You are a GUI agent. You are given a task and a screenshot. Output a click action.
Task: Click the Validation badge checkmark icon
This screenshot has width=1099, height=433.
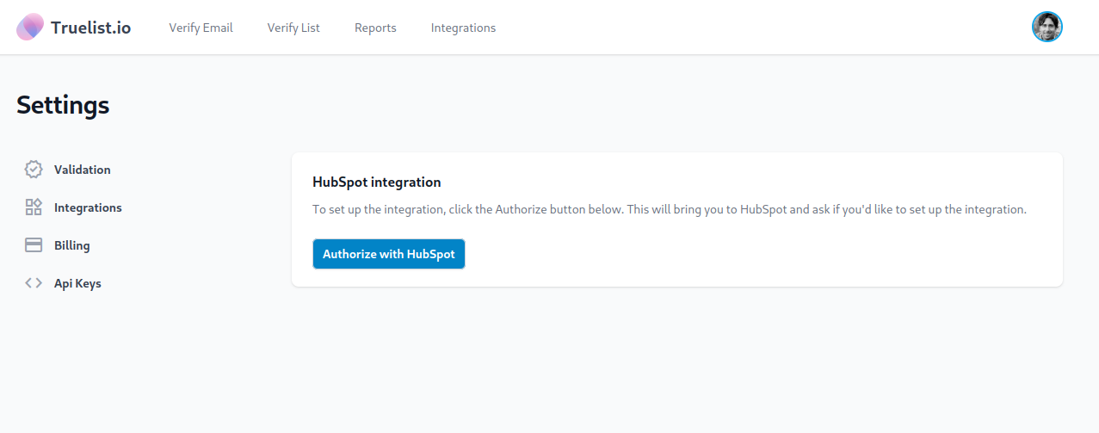point(34,170)
